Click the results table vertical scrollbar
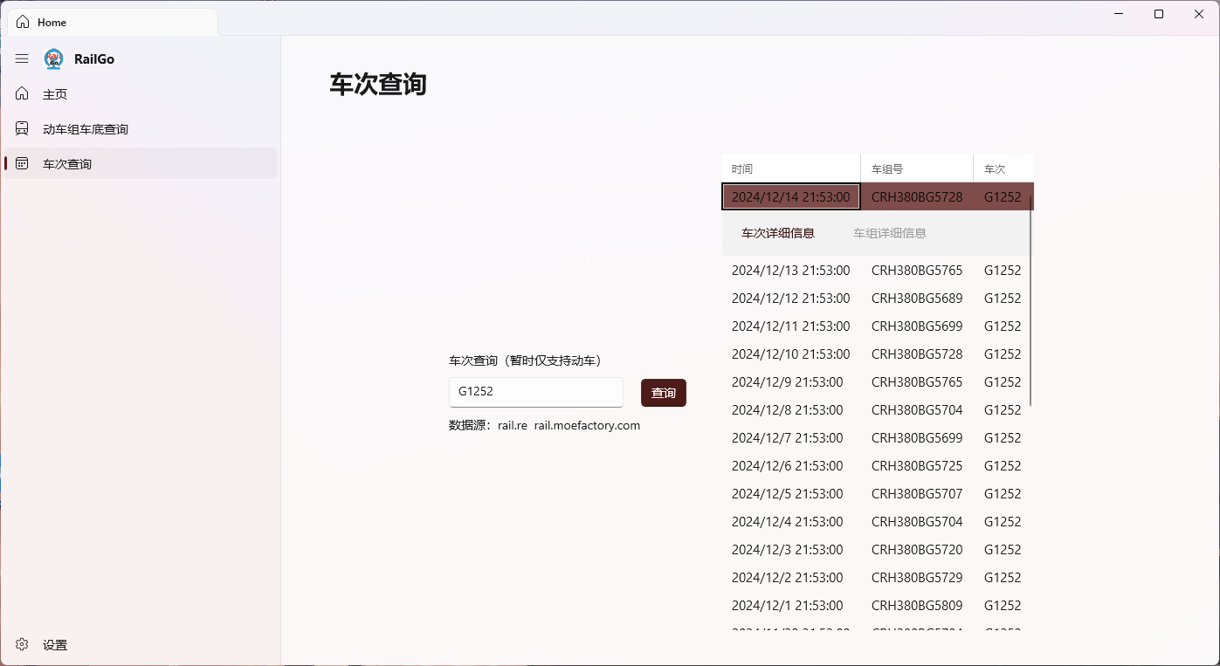The width and height of the screenshot is (1220, 666). (x=1031, y=301)
